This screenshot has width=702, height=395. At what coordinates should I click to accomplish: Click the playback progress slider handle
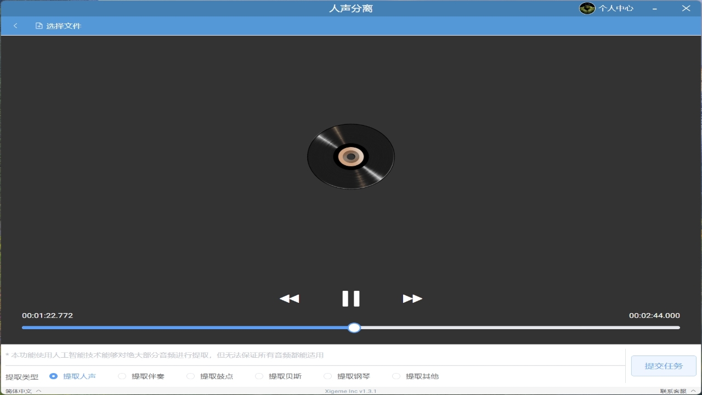click(x=354, y=328)
